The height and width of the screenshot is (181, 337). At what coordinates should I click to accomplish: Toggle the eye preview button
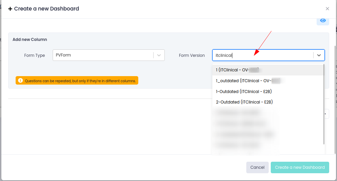(323, 21)
